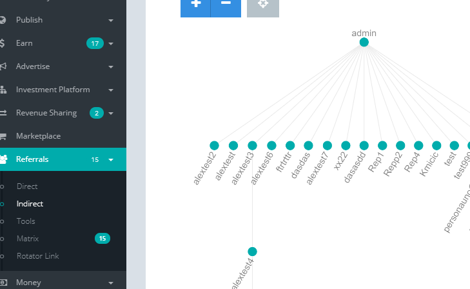Go to Direct referrals
This screenshot has height=289, width=470.
pos(27,186)
